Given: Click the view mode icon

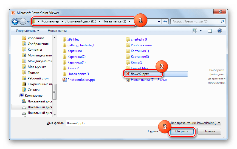Looking at the screenshot, I should click(x=195, y=31).
